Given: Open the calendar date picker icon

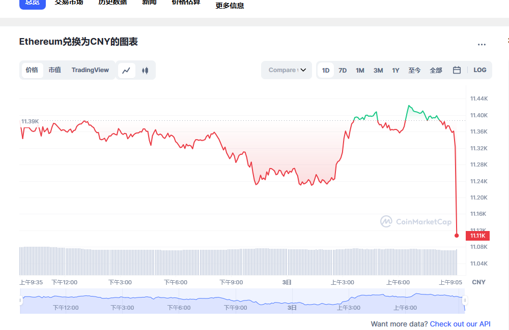Looking at the screenshot, I should [456, 70].
